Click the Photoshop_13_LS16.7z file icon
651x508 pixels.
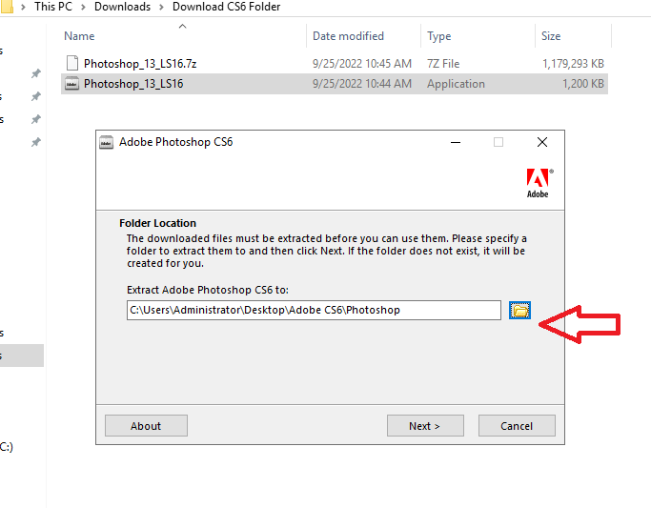click(72, 63)
